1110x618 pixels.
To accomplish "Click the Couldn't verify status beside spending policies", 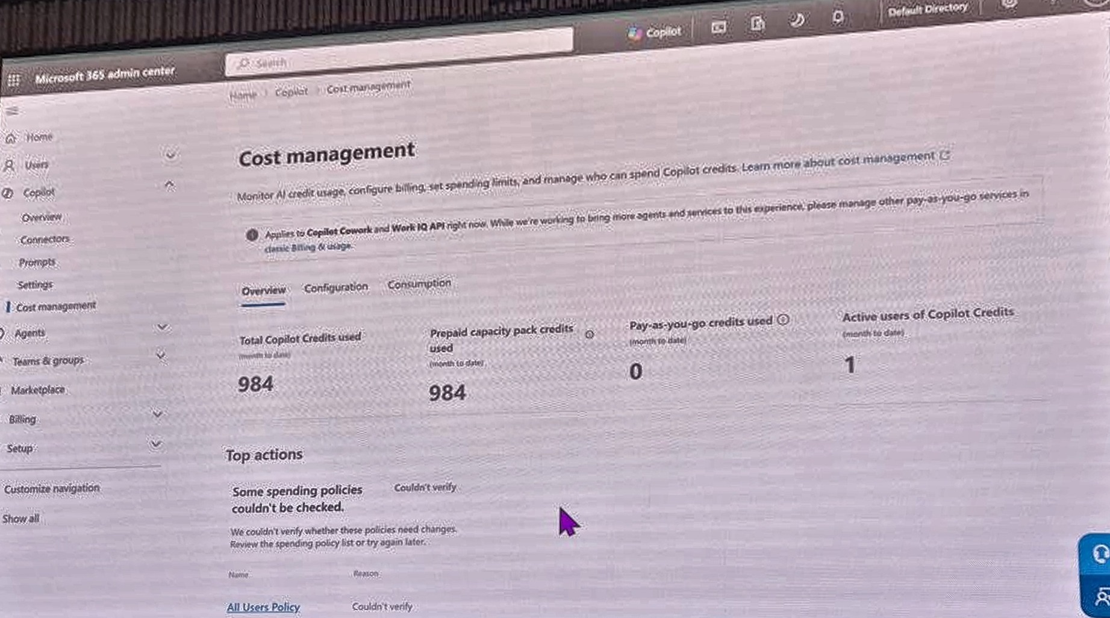I will tap(425, 487).
